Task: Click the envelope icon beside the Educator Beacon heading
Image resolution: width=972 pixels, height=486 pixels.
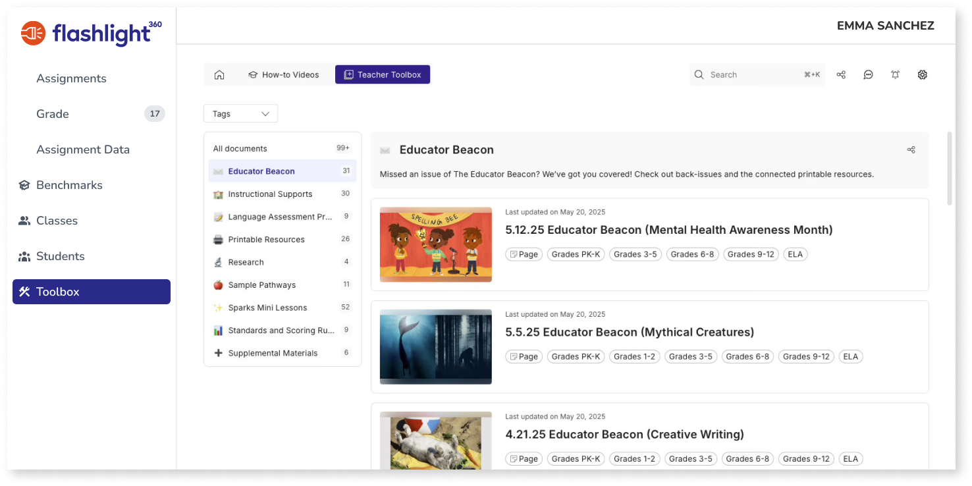Action: pyautogui.click(x=385, y=151)
